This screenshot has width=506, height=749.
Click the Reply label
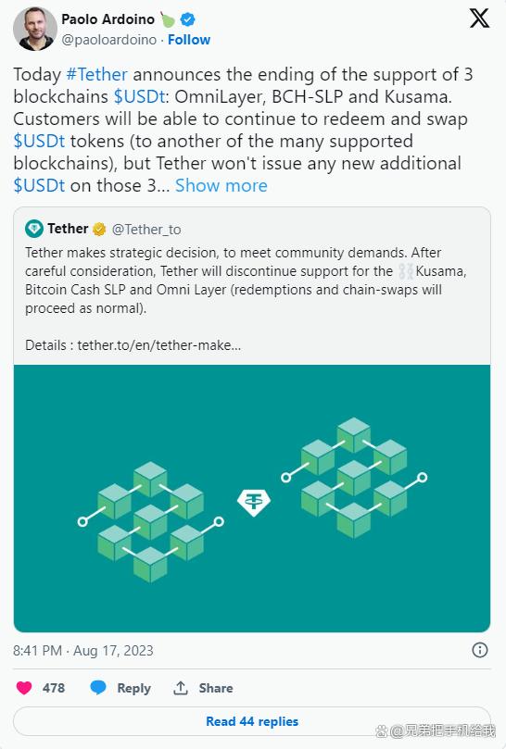pyautogui.click(x=133, y=688)
